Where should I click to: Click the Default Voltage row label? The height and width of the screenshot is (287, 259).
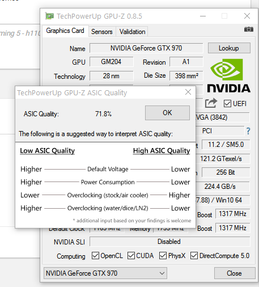(x=108, y=169)
